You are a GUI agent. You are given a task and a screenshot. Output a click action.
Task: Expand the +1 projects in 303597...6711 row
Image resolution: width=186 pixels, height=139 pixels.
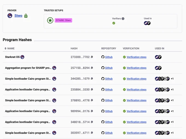(172, 133)
